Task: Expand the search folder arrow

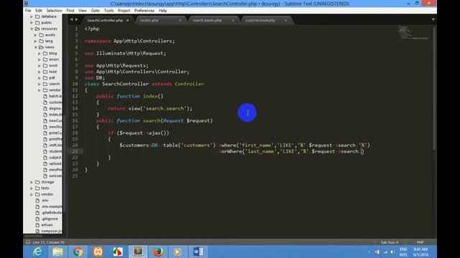Action: [40, 84]
